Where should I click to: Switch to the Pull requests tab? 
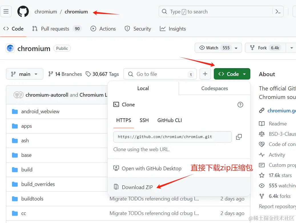pos(57,29)
